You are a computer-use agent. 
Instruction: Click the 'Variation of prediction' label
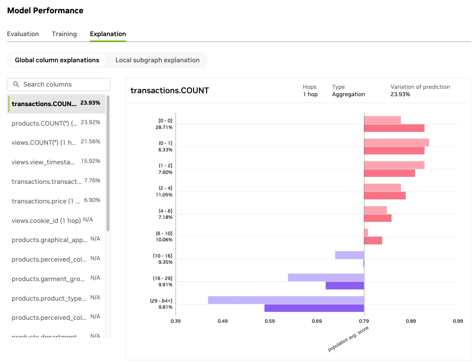(420, 87)
